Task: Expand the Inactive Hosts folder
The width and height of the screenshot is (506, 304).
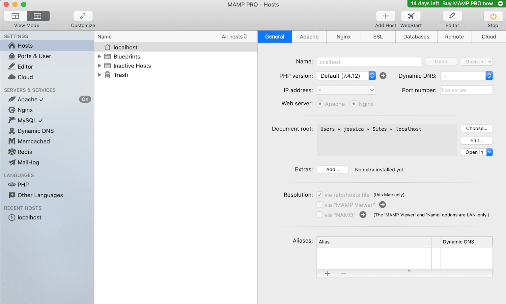Action: click(x=99, y=66)
